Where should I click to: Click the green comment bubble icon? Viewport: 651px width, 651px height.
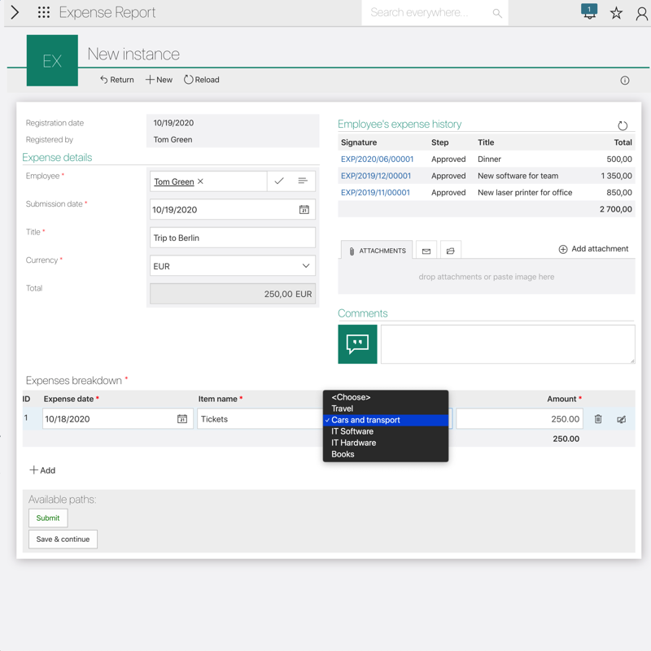[x=357, y=343]
